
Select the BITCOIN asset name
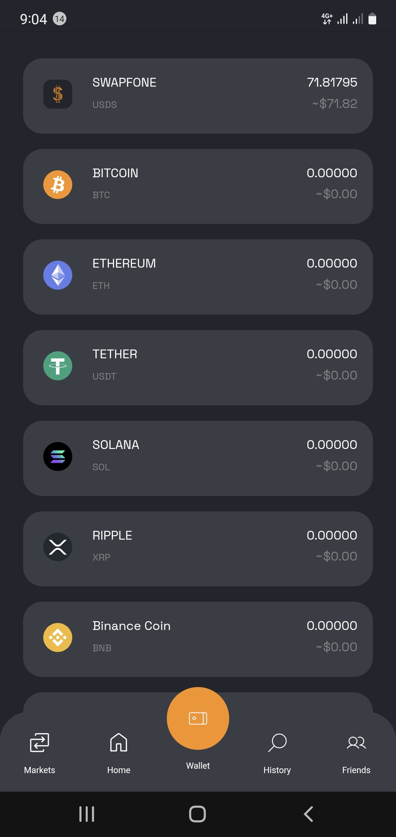point(115,173)
